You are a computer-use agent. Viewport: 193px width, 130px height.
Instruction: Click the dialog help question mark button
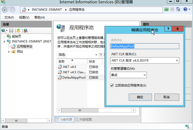tap(168, 29)
